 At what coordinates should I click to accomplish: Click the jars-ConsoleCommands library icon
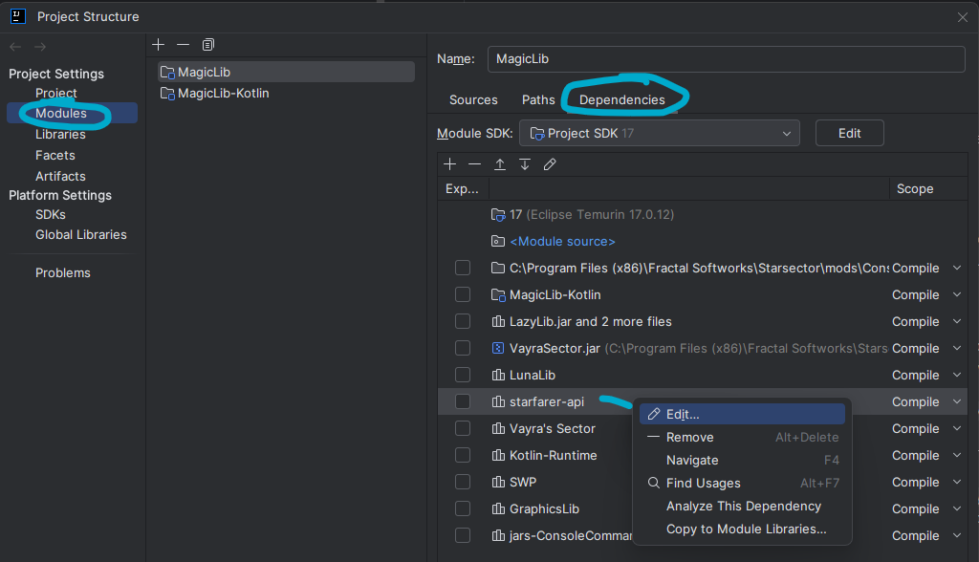[x=497, y=536]
